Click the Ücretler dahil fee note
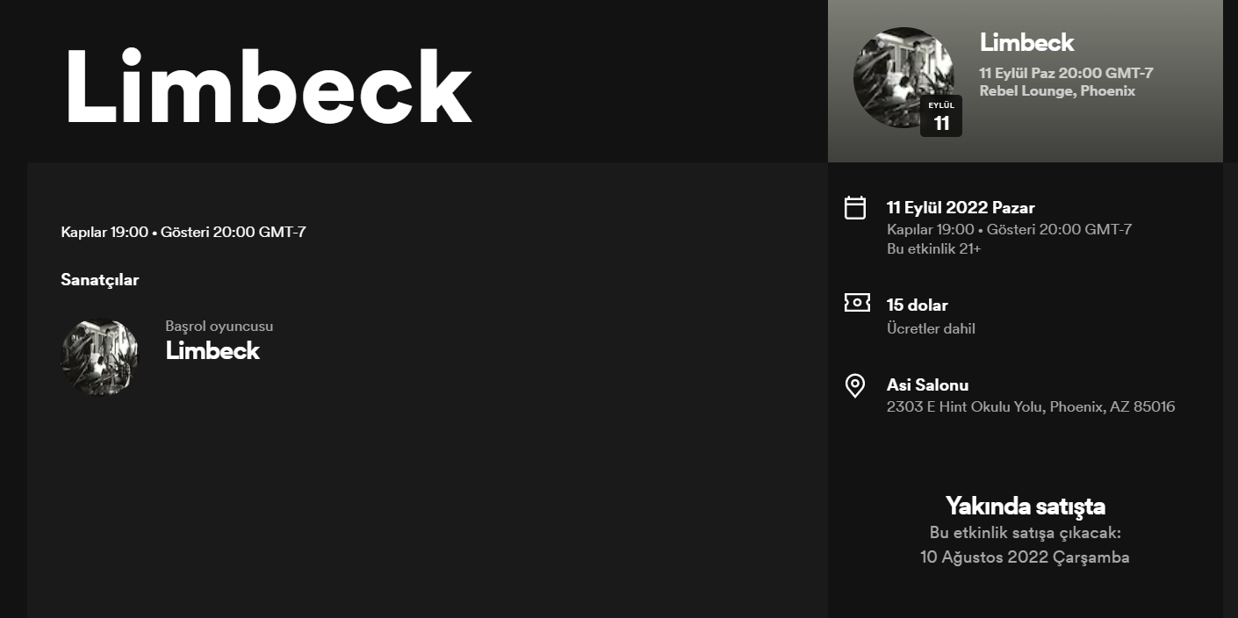 click(x=931, y=329)
